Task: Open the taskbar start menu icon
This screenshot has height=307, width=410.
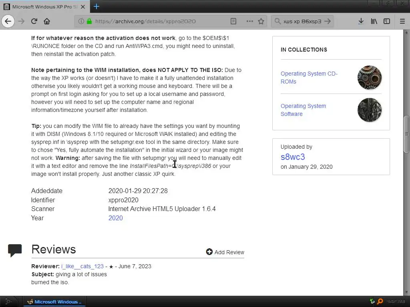Action: [8, 301]
